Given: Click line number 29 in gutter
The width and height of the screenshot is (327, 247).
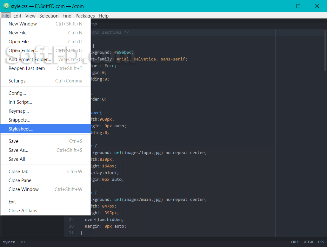Looking at the screenshot, I should (71, 219).
